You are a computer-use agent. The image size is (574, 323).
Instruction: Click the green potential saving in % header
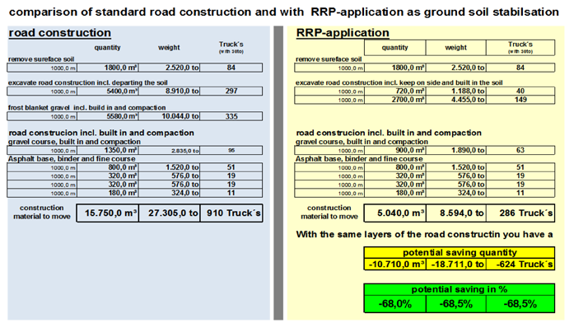[460, 290]
